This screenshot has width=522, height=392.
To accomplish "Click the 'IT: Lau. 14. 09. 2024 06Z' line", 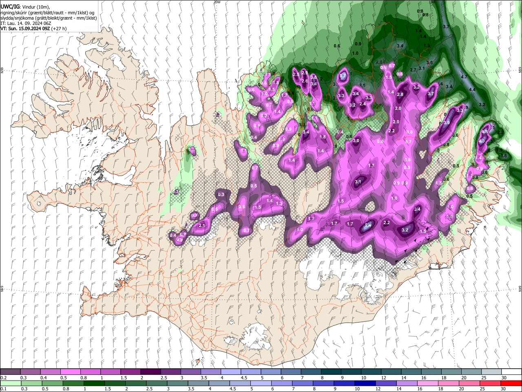I will coord(26,23).
